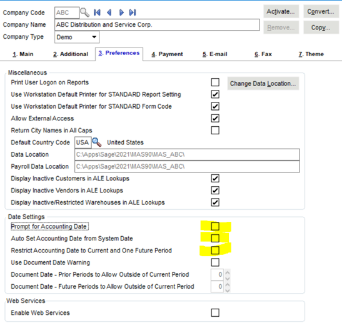This screenshot has height=328, width=342.
Task: Open the Theme tab
Action: click(311, 54)
